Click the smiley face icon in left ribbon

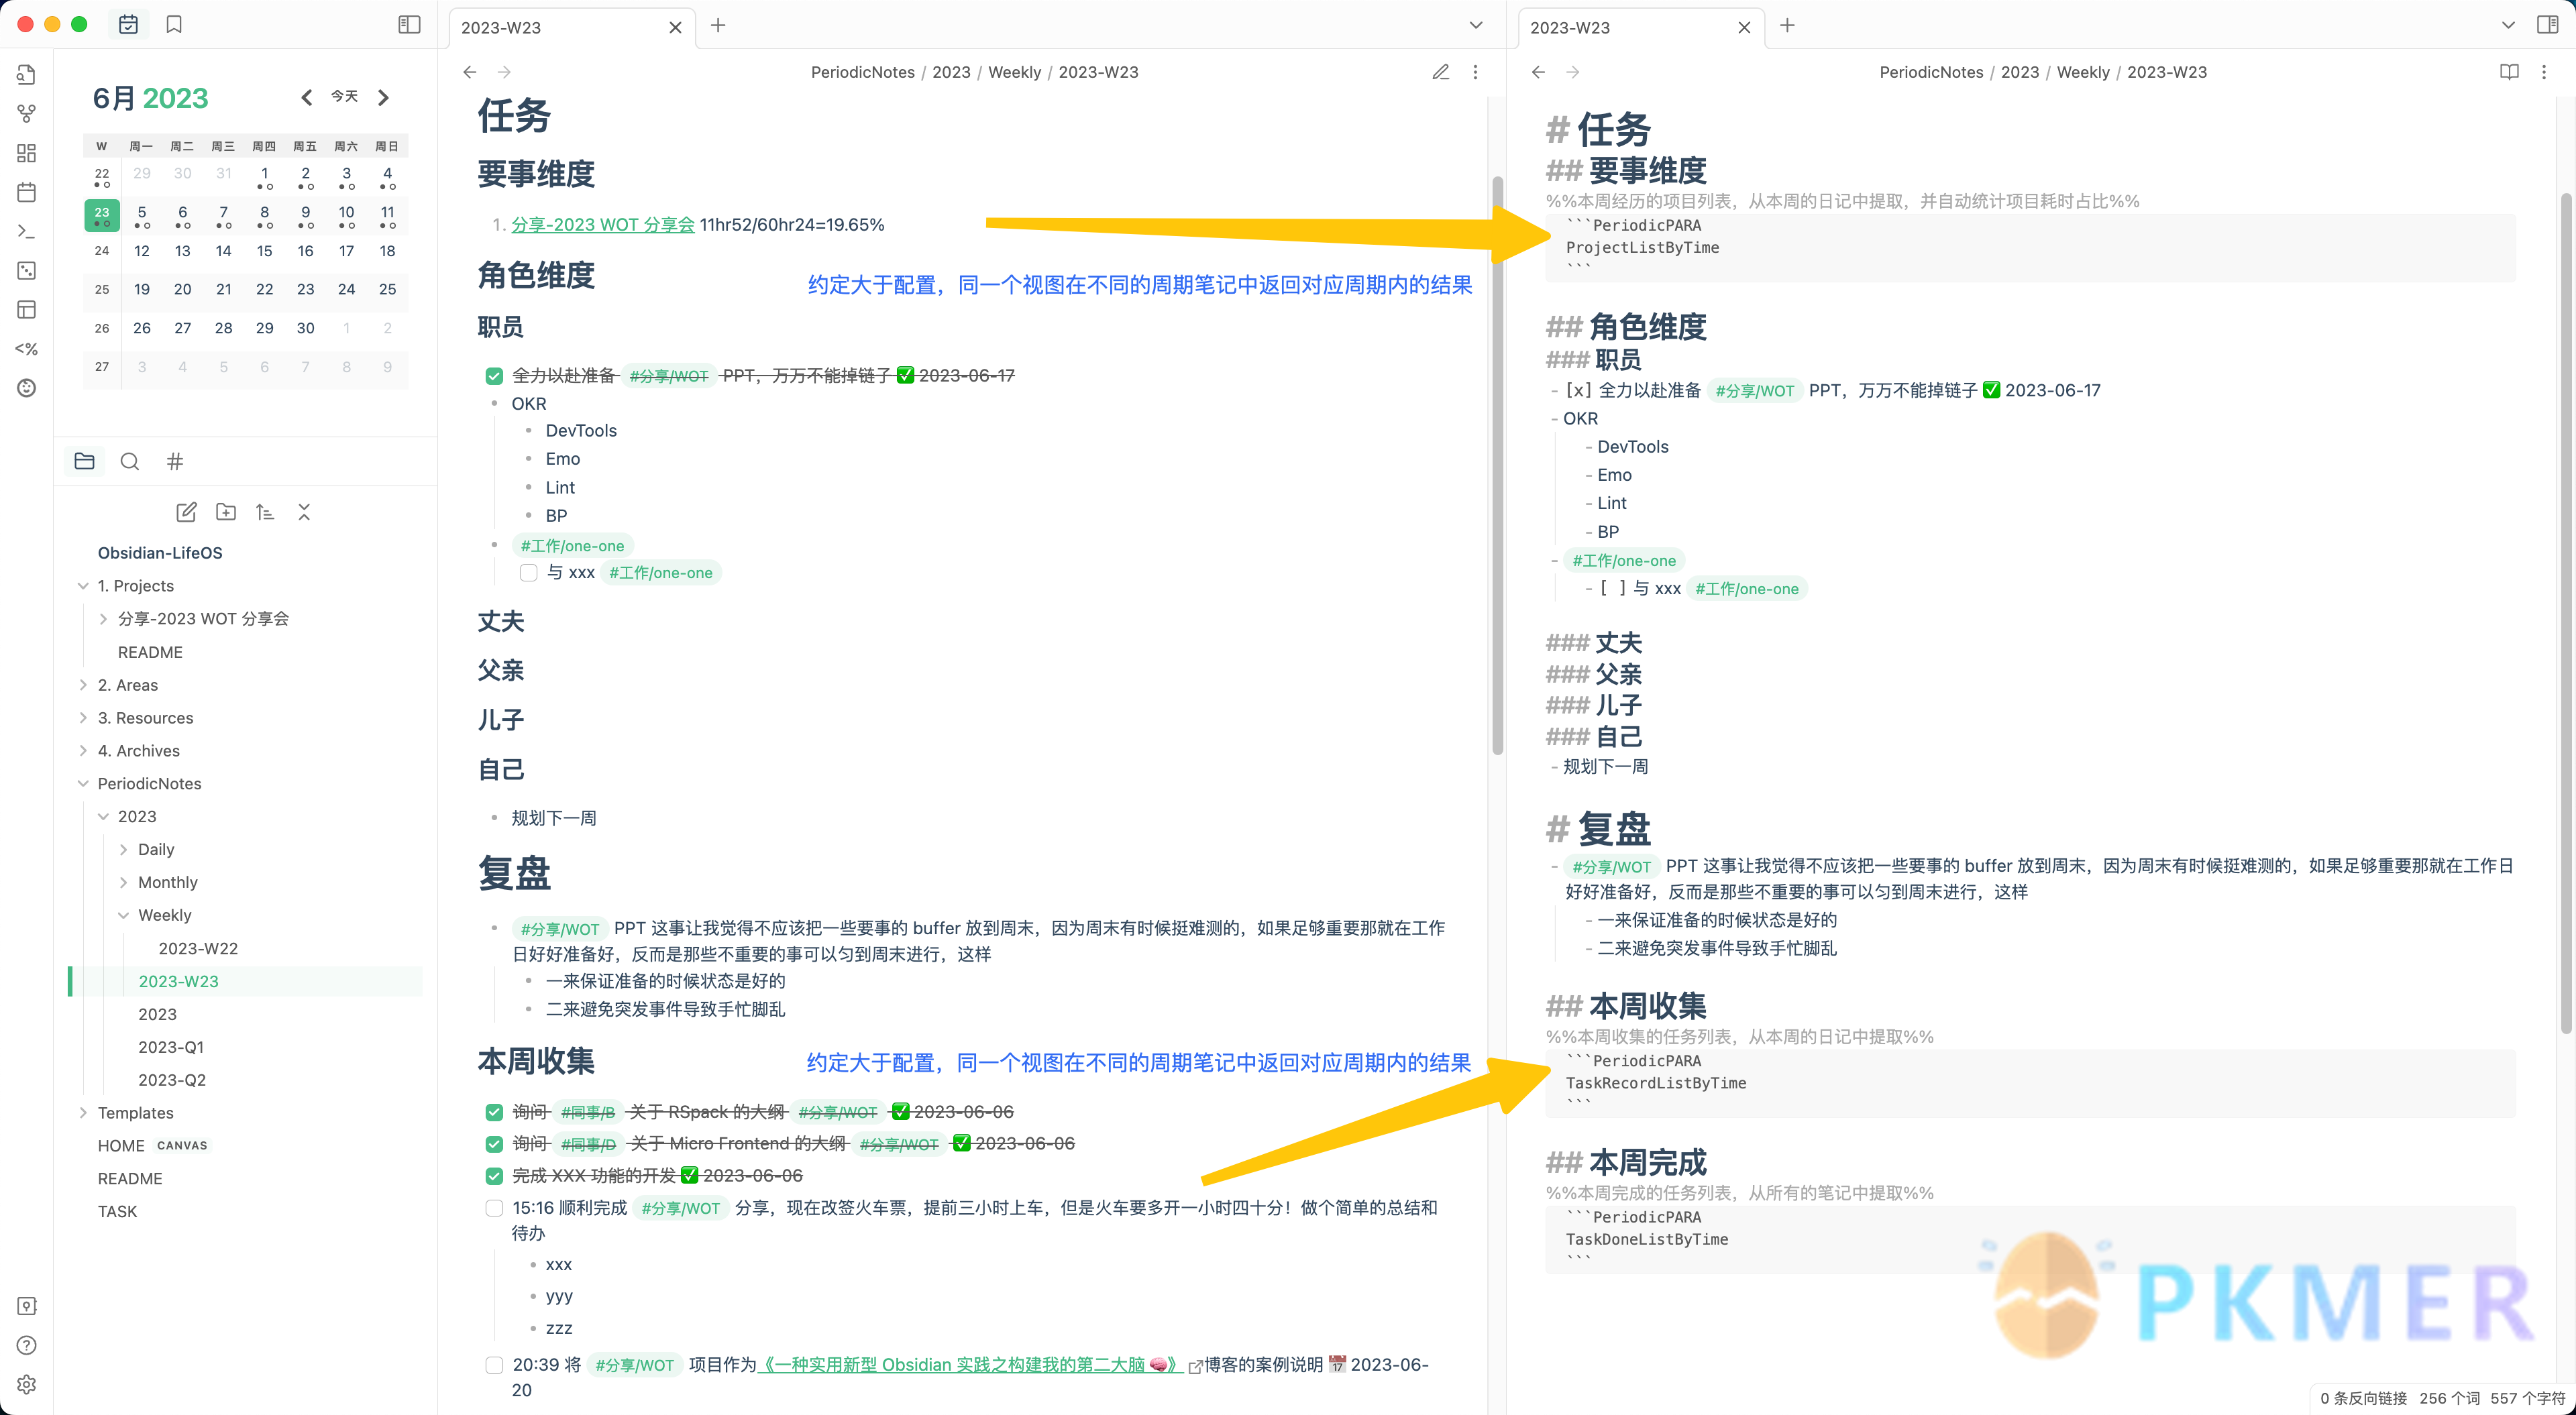click(27, 387)
